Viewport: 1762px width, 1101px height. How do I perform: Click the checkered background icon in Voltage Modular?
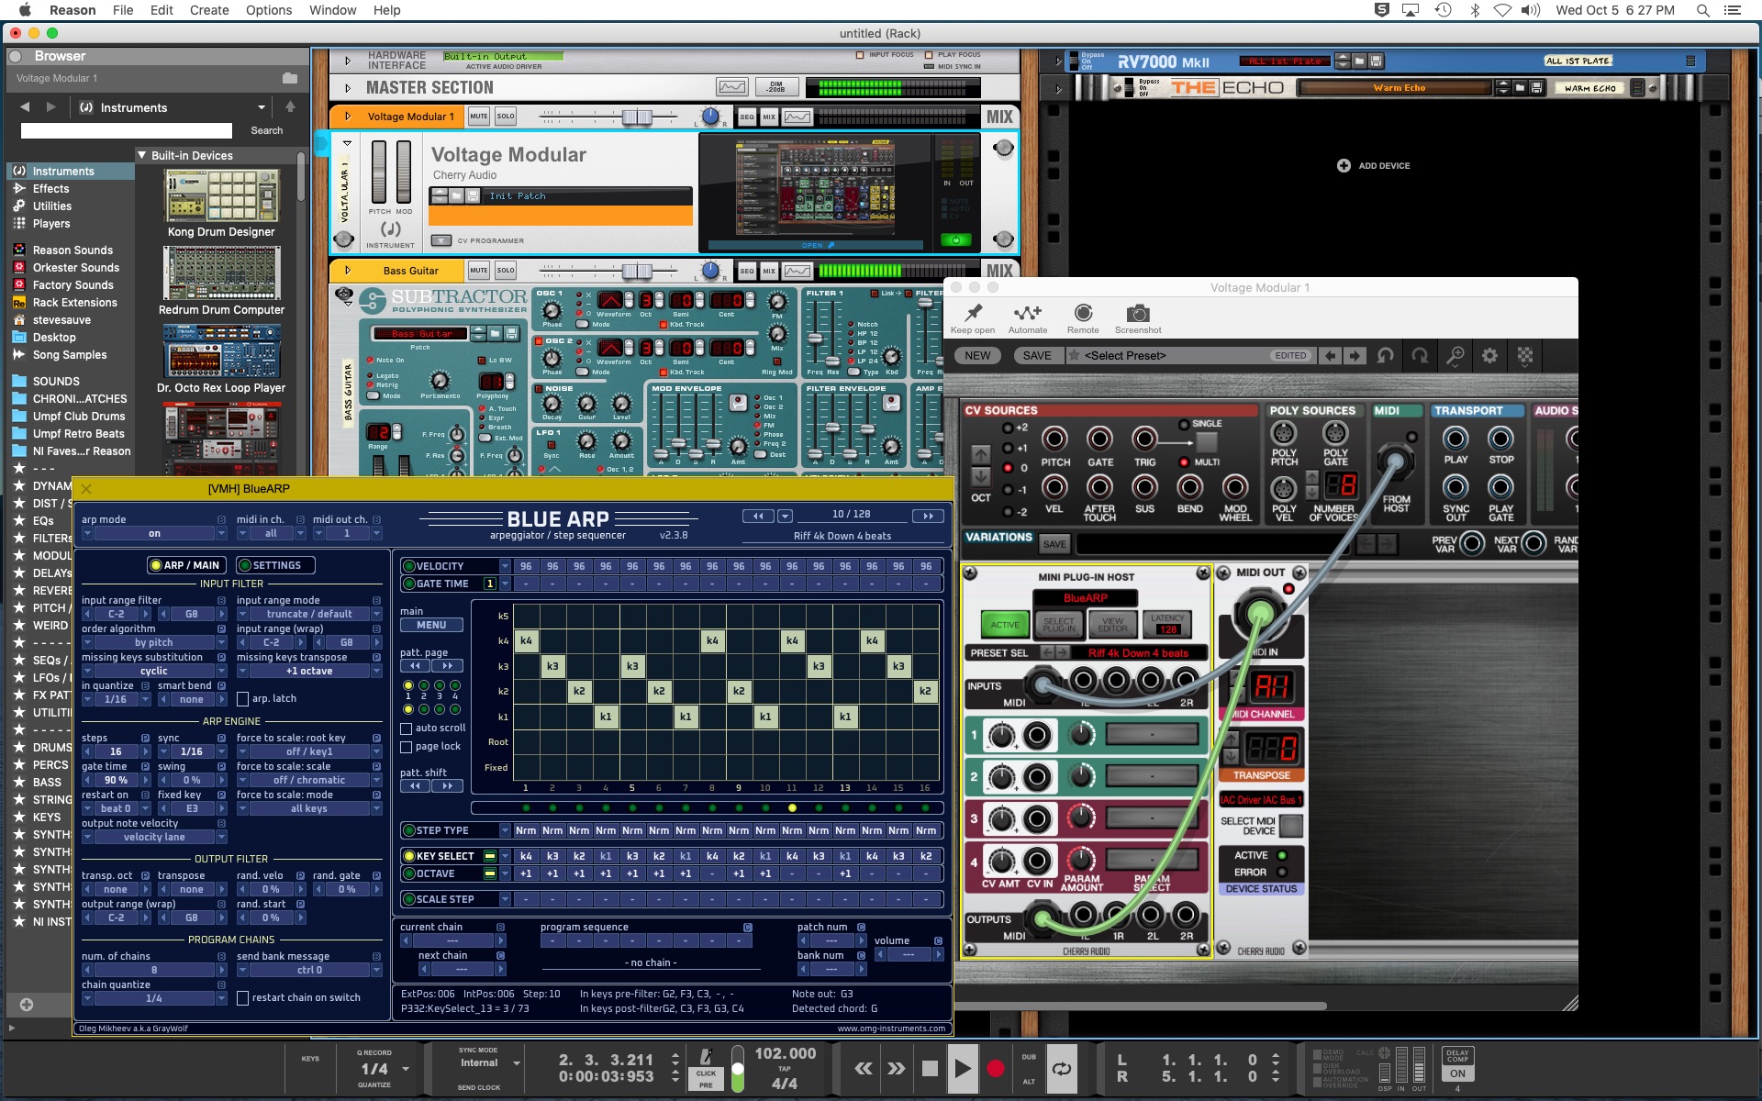1524,356
